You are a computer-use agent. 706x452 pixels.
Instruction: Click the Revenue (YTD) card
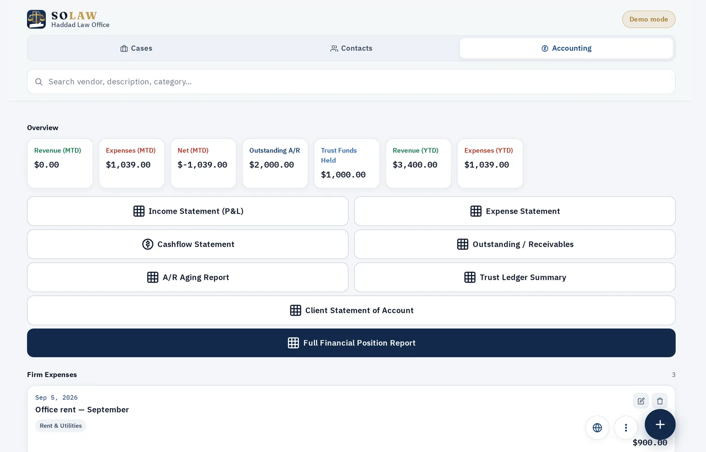point(419,164)
